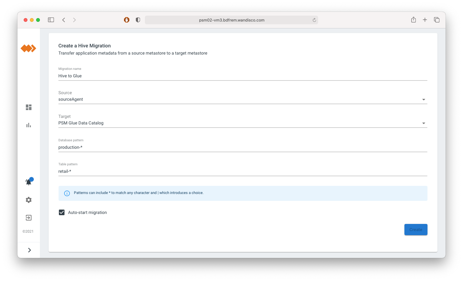Open the Target dropdown PSM Glue Data Catalog
This screenshot has height=281, width=463.
[242, 123]
